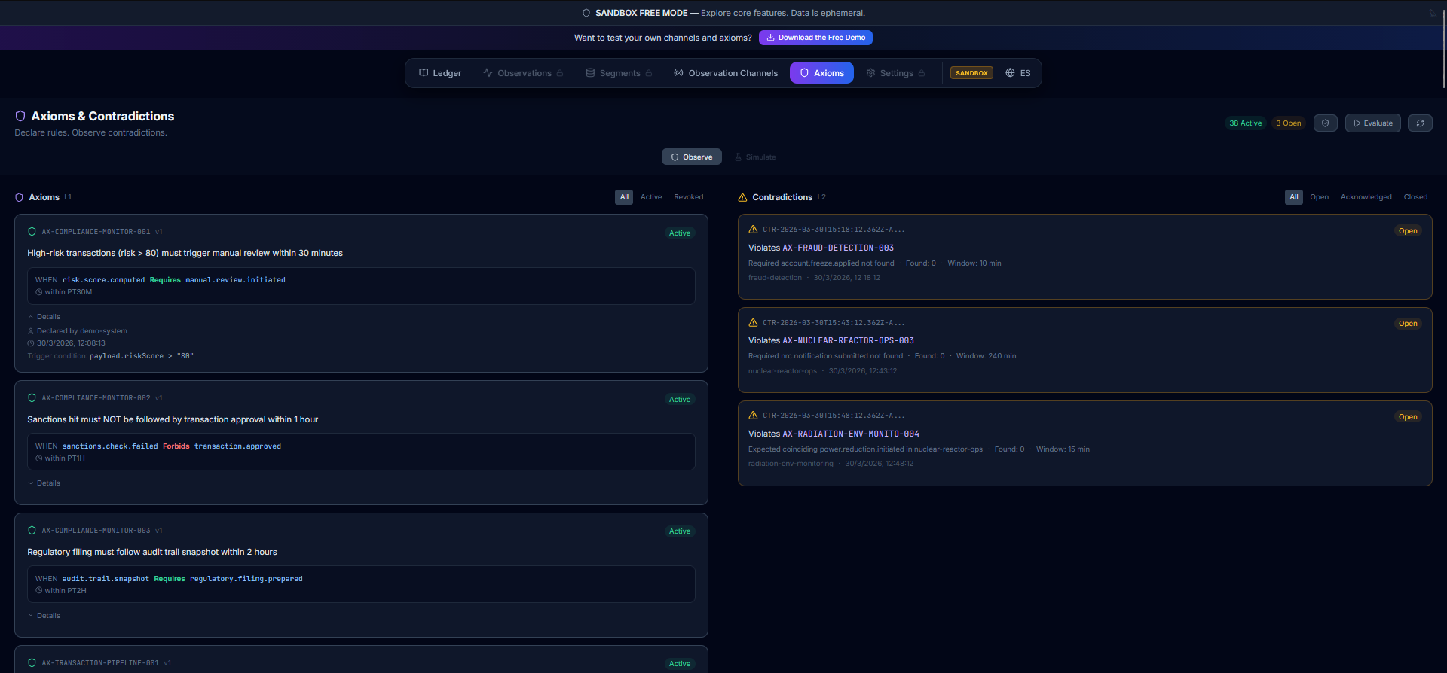Screen dimensions: 1447x673
Task: Click shield icon of AX-COMPLIANCE-MONITOR-001
Action: pos(32,232)
